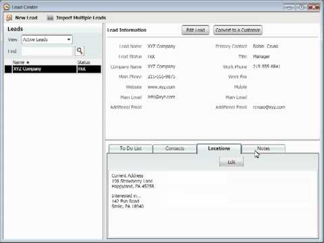324x243 pixels.
Task: Click the Interested In... heading
Action: click(x=126, y=196)
